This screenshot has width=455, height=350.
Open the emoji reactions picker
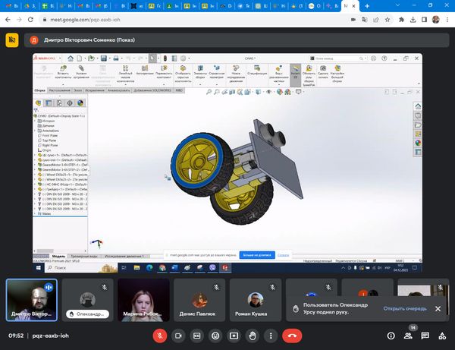tap(216, 335)
